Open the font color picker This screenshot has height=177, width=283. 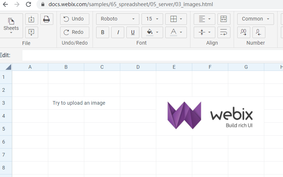point(176,32)
